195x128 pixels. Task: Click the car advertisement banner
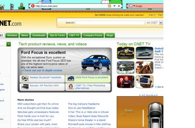tap(140, 112)
